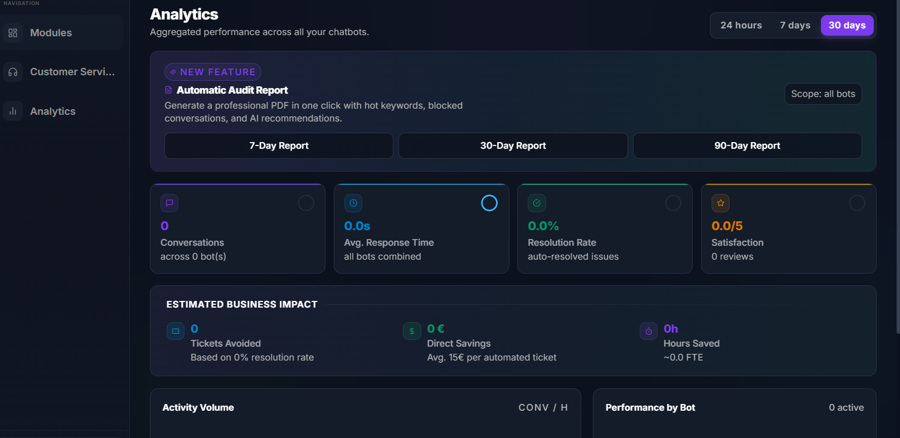Click the dollar icon next to Direct Savings
Image resolution: width=900 pixels, height=438 pixels.
(412, 331)
